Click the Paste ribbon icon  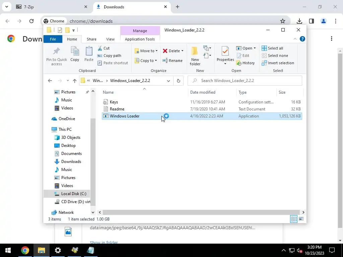[x=89, y=54]
